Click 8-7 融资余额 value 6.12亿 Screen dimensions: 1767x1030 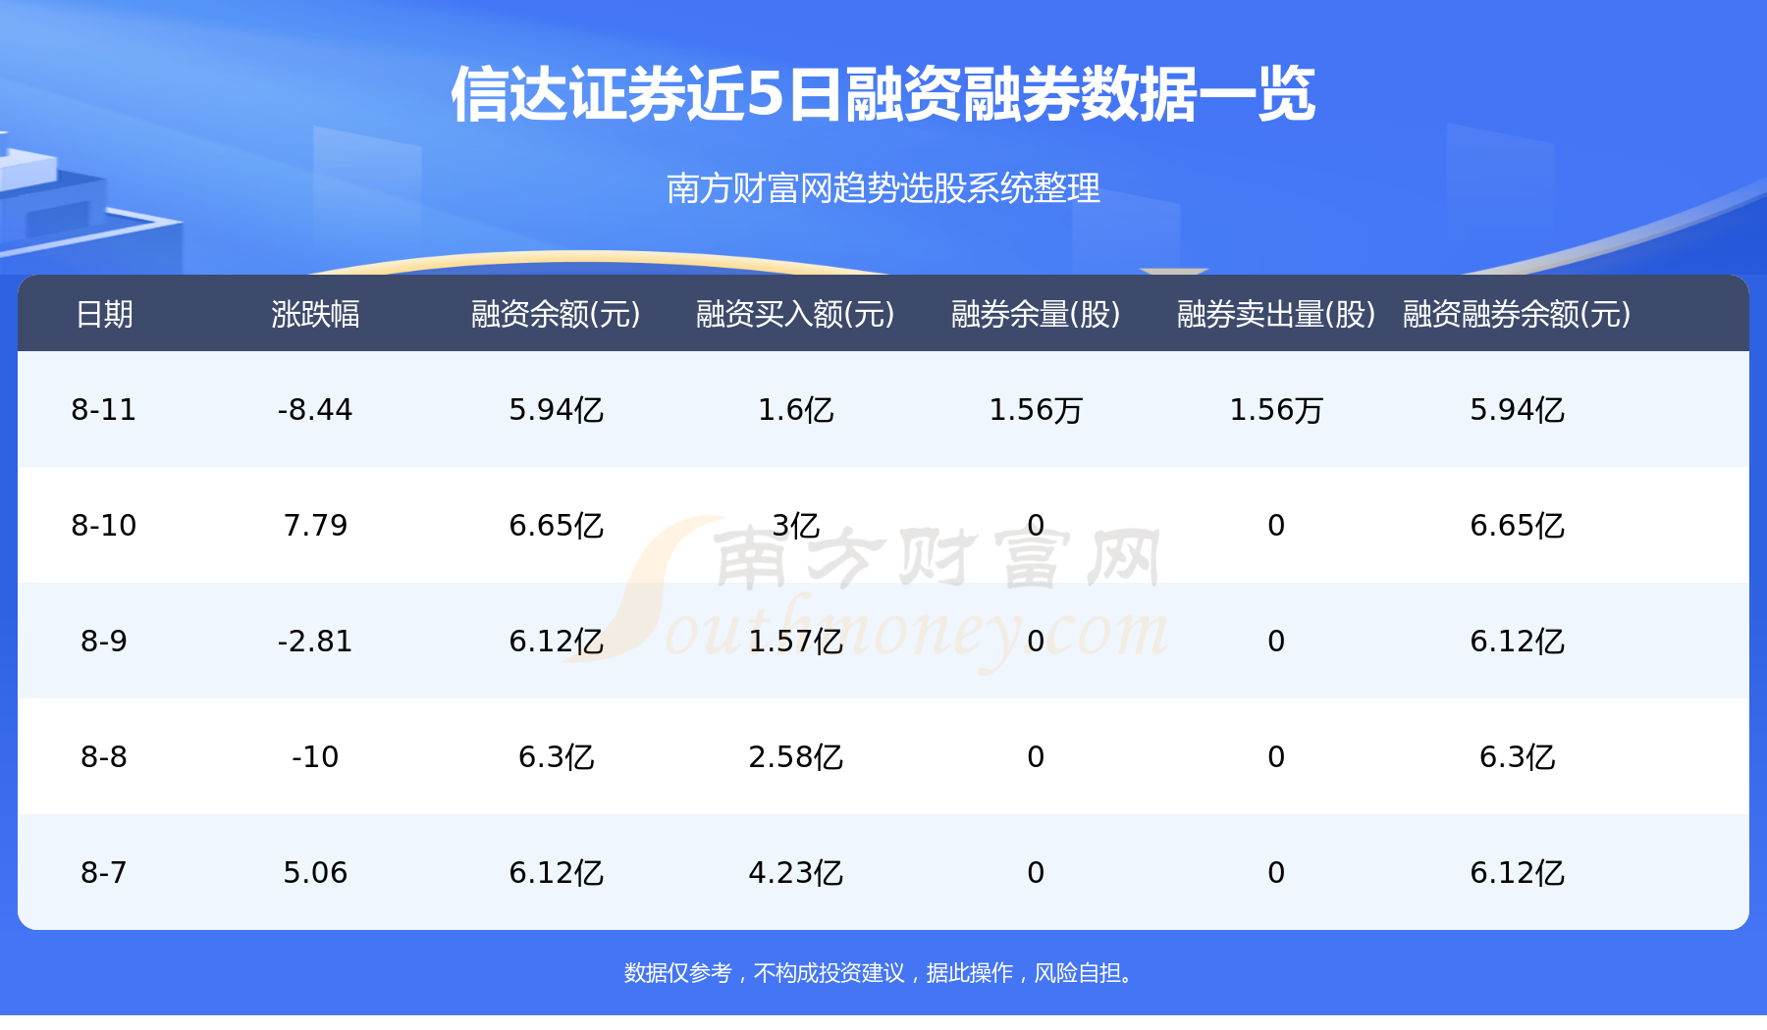click(556, 872)
